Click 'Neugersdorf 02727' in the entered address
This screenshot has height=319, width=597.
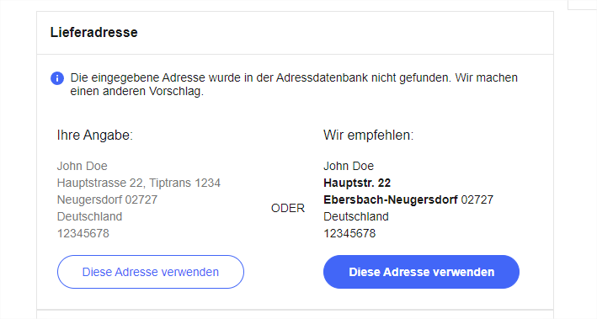click(x=107, y=199)
